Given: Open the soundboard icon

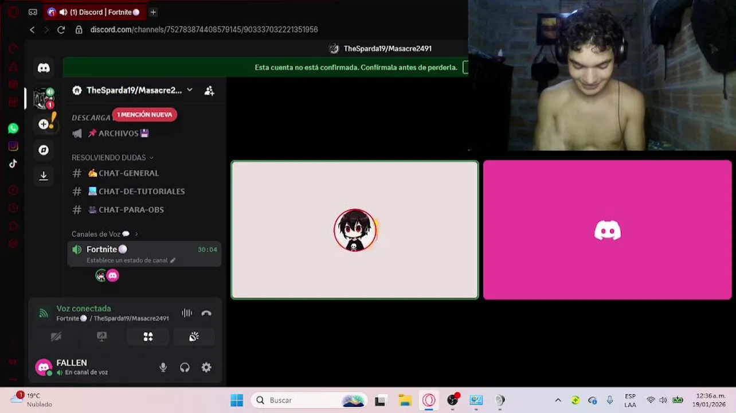Looking at the screenshot, I should (x=194, y=337).
